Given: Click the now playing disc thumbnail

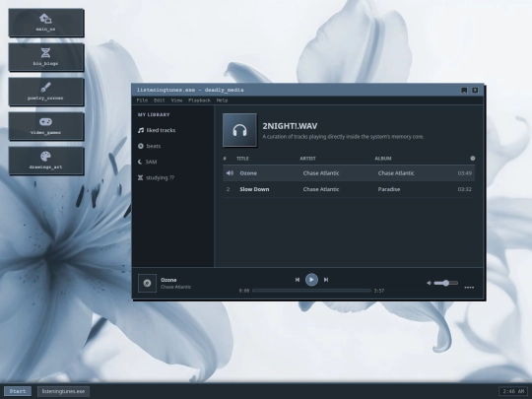Looking at the screenshot, I should click(147, 283).
